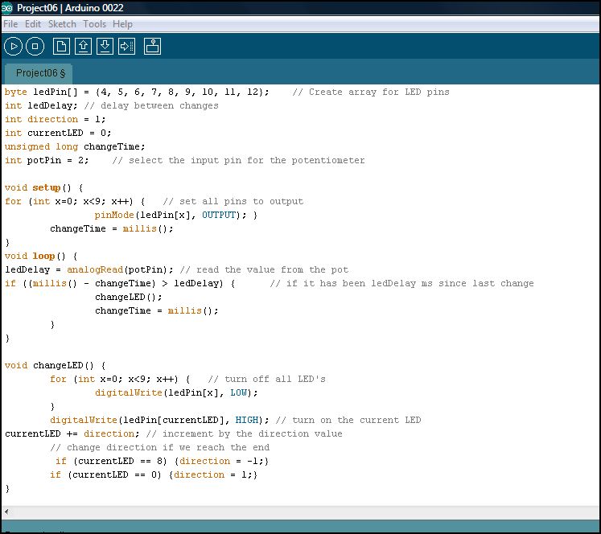The height and width of the screenshot is (534, 601).
Task: Click comment 'select the input pin for the potentiometer'
Action: coord(238,160)
